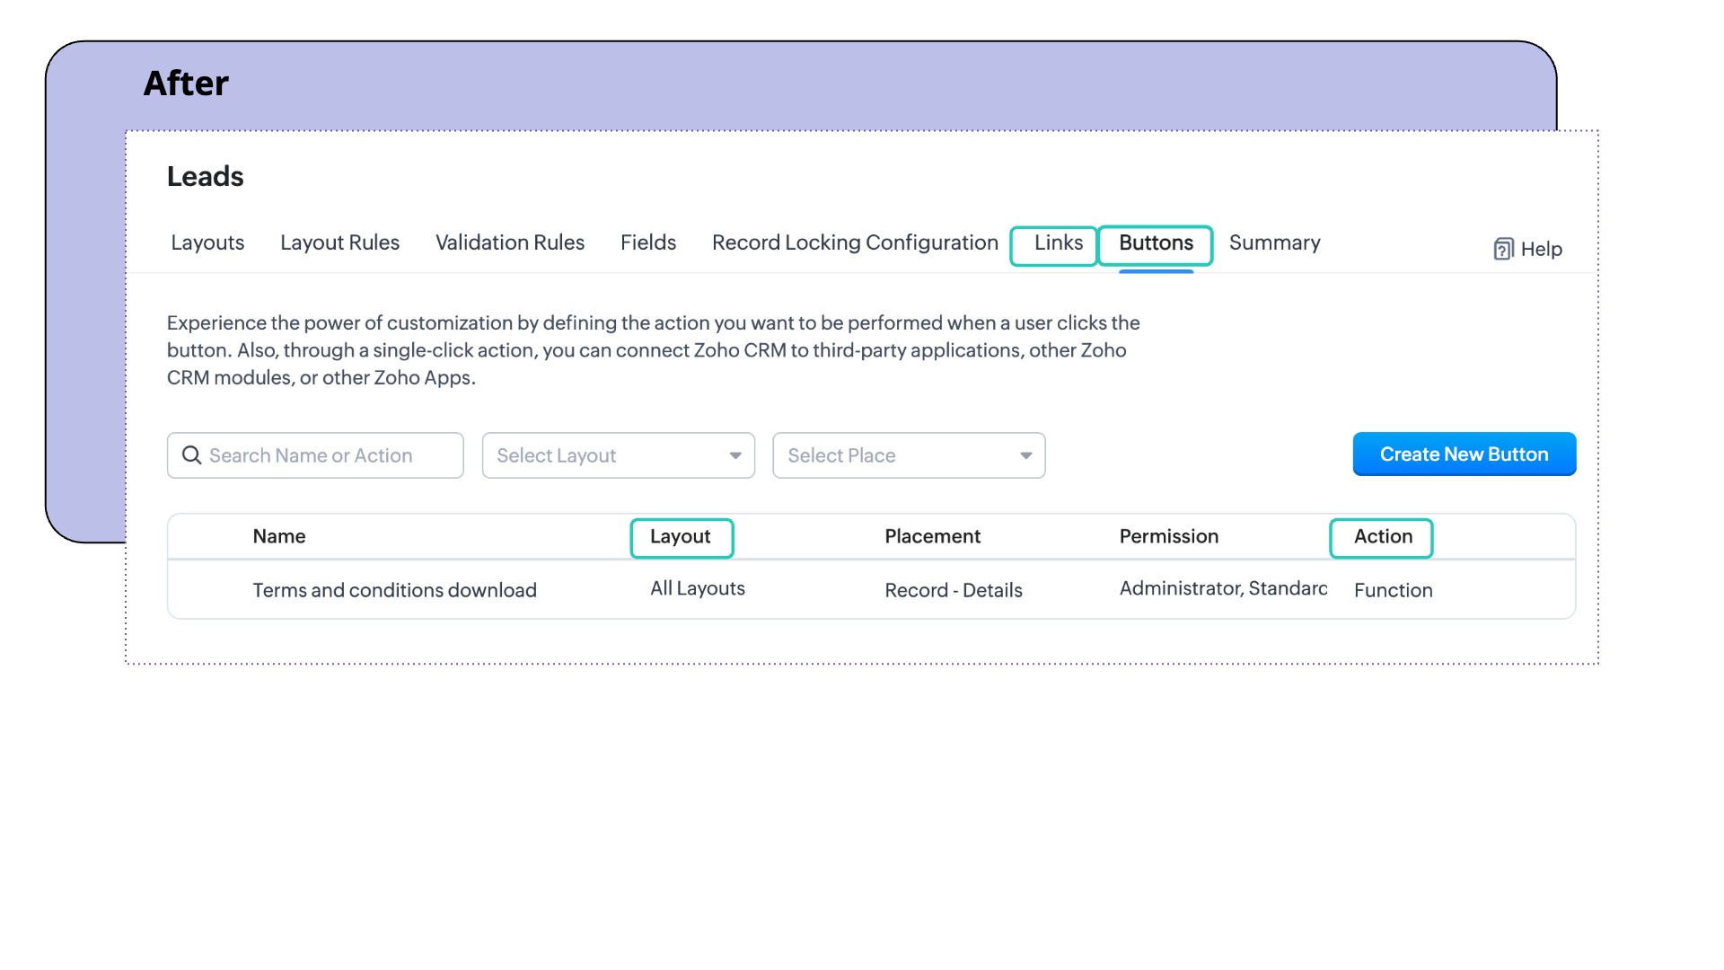Switch to the Layouts tab

click(x=207, y=242)
